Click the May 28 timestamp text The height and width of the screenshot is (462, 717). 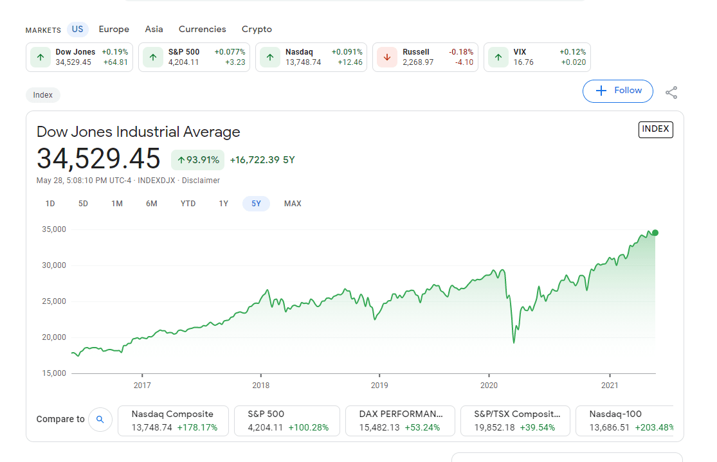coord(84,181)
